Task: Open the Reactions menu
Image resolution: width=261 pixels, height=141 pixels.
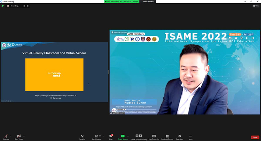Action: point(180,137)
